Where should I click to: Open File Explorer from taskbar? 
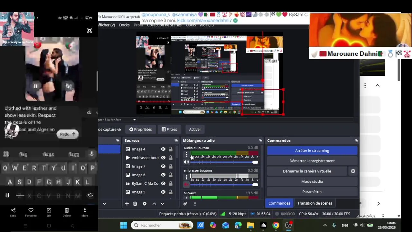pos(250,225)
